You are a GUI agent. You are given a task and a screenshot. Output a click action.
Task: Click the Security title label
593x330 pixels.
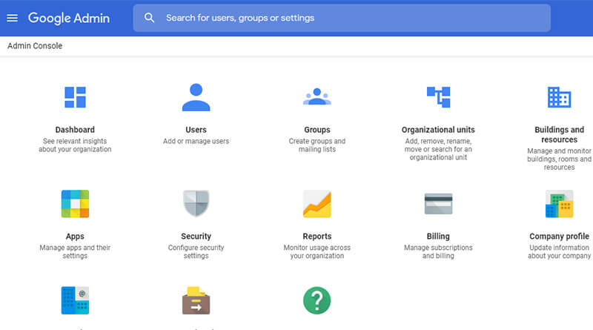coord(196,237)
